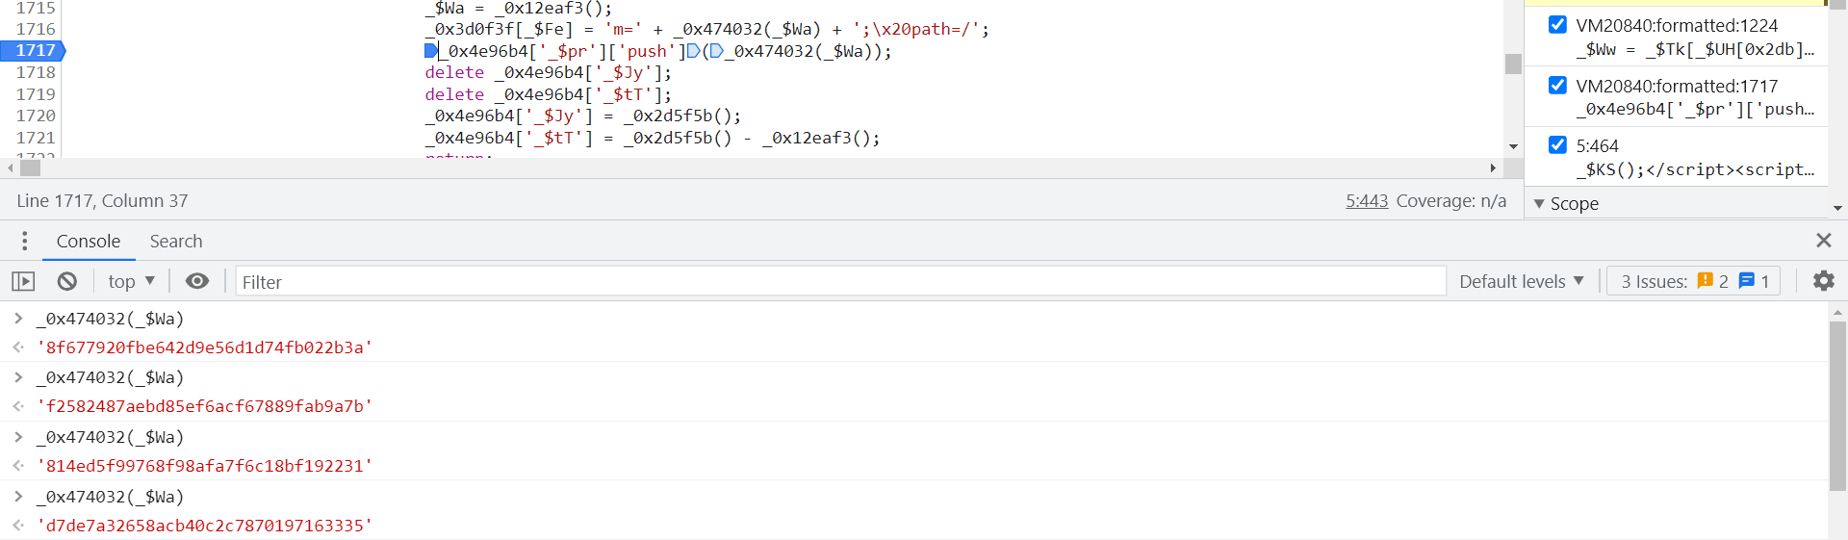
Task: Click inline breakpoint marker after ['push']
Action: point(693,51)
